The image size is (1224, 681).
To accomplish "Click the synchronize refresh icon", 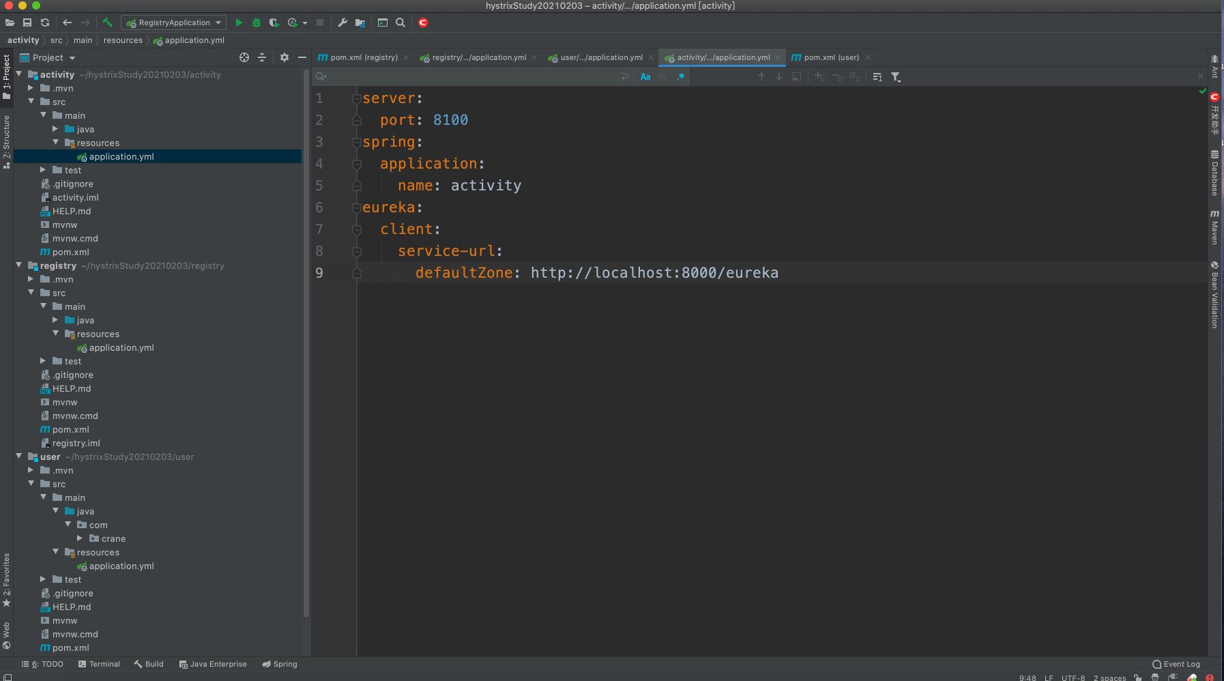I will (45, 23).
